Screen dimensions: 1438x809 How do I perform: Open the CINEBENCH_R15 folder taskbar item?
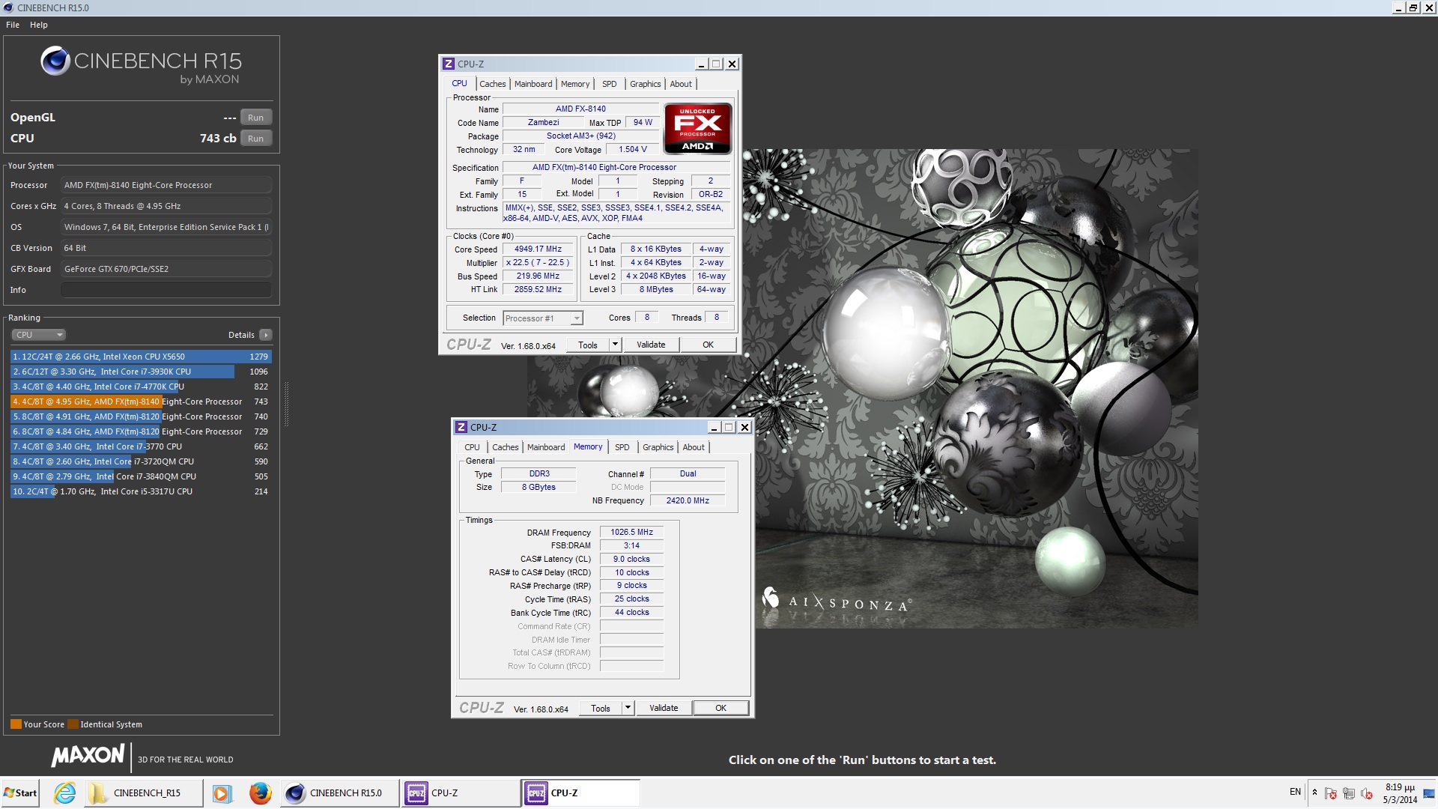144,793
